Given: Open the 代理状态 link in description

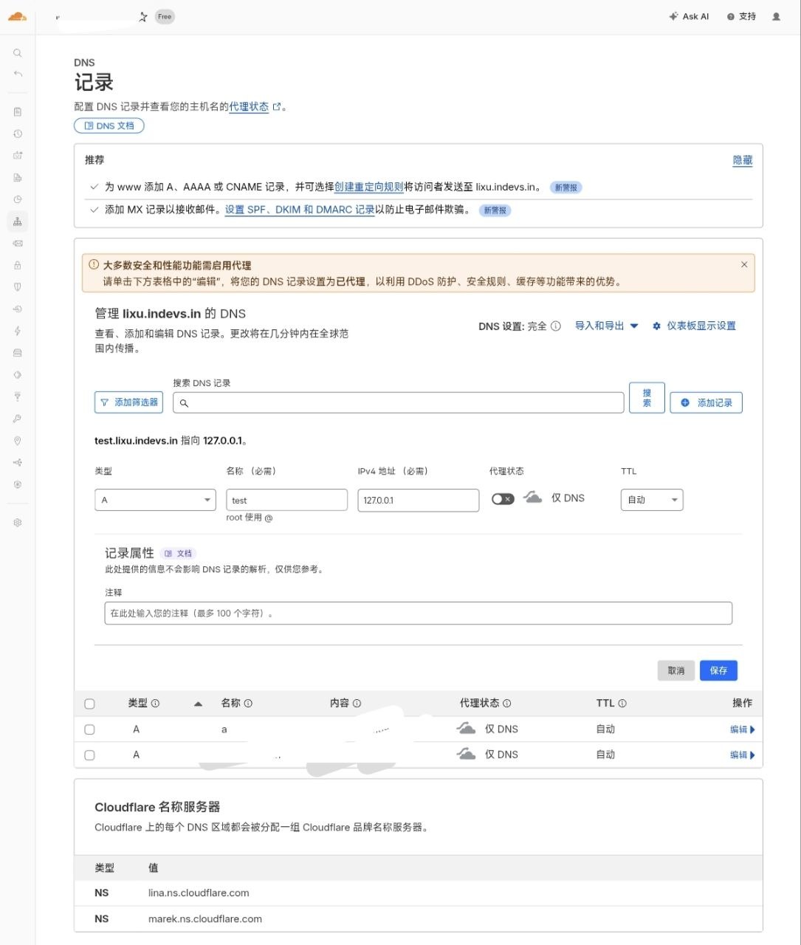Looking at the screenshot, I should (x=249, y=106).
